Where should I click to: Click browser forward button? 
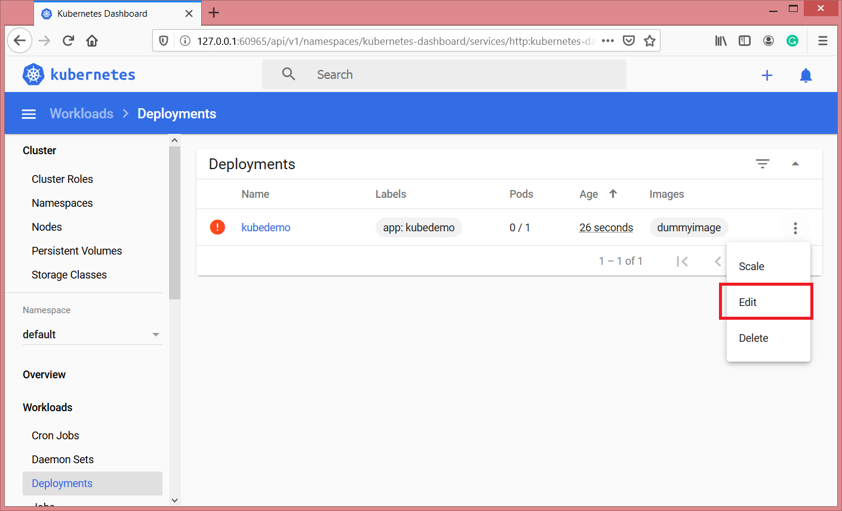44,41
